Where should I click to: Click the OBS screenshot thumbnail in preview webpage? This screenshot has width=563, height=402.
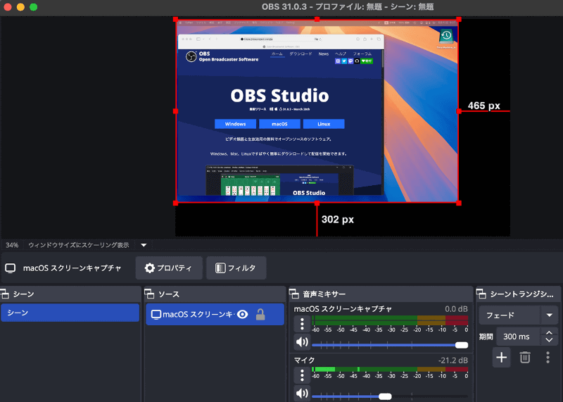tap(279, 180)
